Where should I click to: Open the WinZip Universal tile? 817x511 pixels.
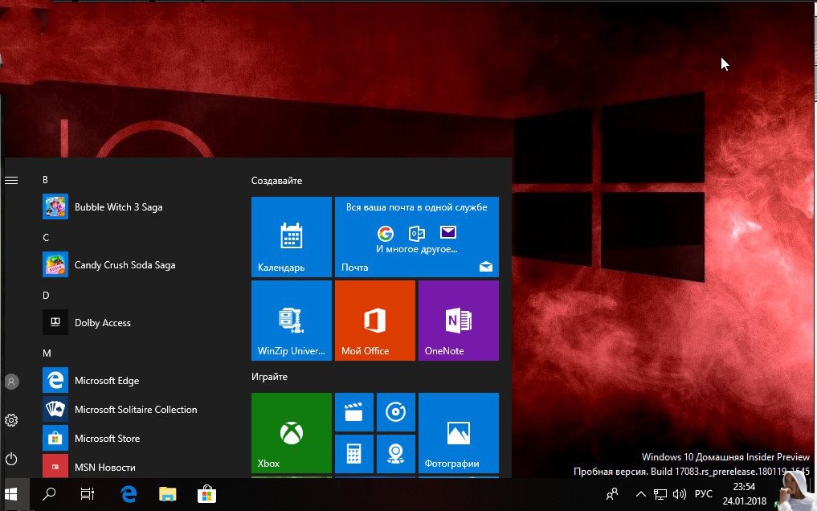point(291,320)
